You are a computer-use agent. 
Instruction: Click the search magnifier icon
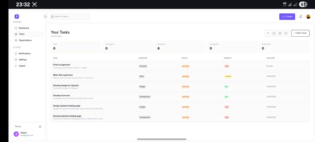click(x=52, y=17)
